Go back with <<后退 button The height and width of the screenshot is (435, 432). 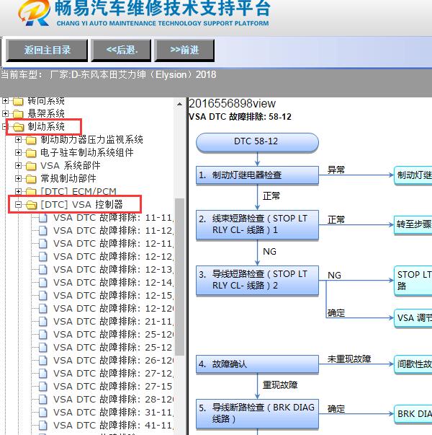[121, 50]
